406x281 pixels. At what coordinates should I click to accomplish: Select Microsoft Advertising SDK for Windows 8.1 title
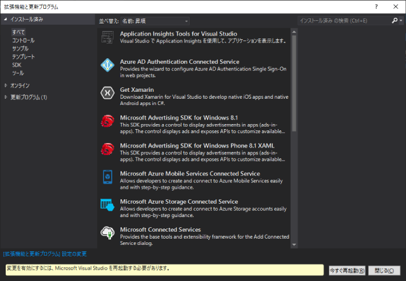pos(179,118)
